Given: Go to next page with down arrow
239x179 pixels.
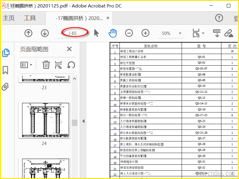Looking at the screenshot, I should (45, 33).
